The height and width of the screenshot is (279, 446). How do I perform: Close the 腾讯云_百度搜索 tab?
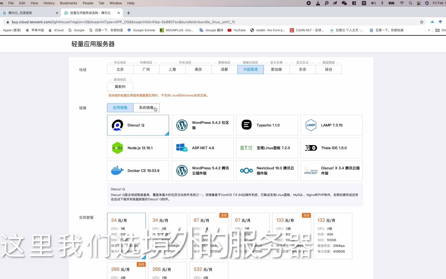point(57,13)
